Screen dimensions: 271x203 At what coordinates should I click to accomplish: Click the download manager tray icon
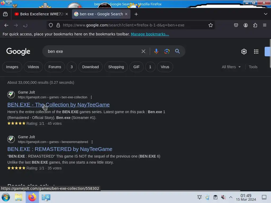point(207,197)
